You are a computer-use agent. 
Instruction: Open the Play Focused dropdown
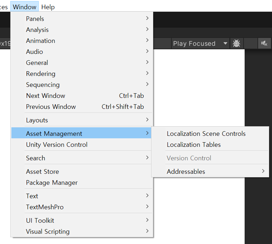pos(201,43)
